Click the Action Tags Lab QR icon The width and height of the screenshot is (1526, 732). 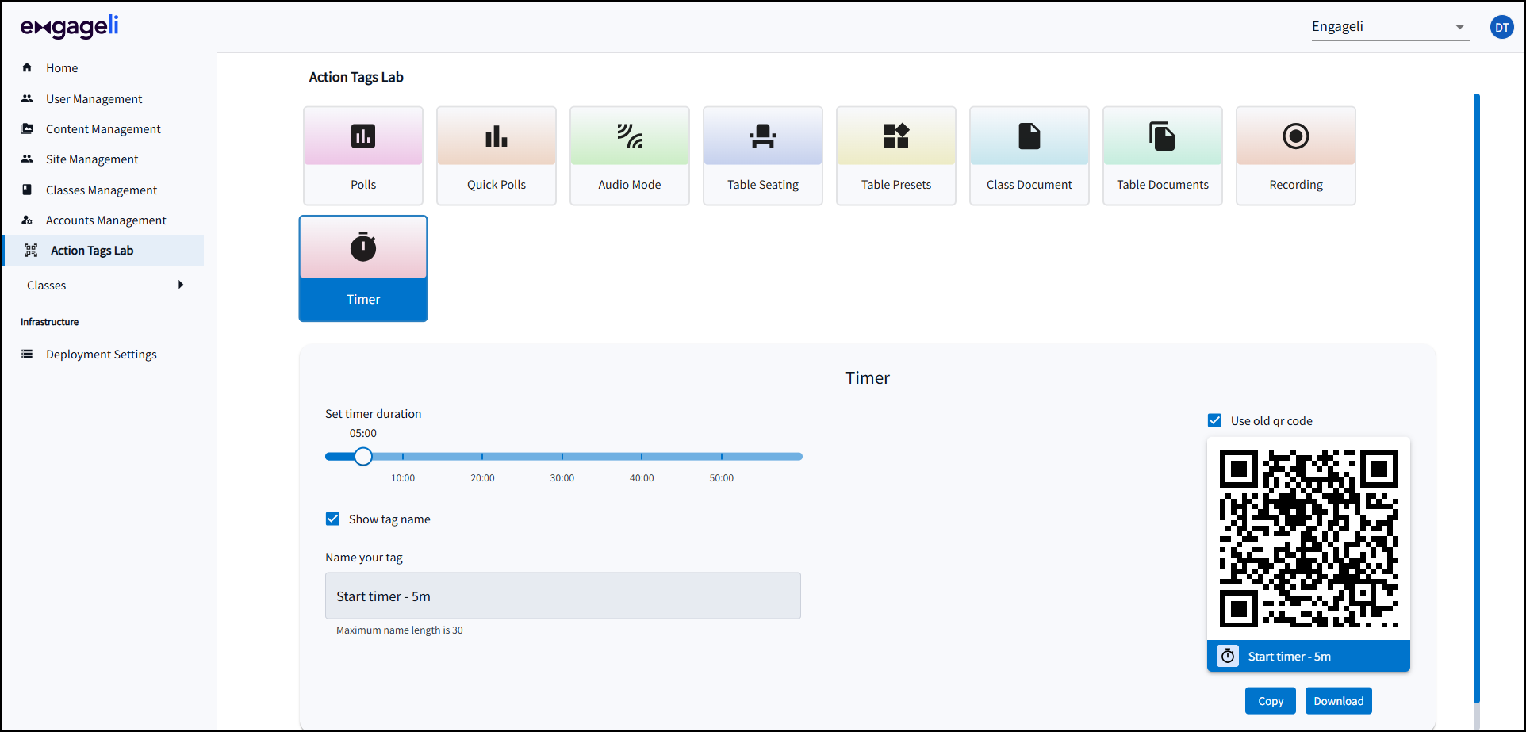31,251
